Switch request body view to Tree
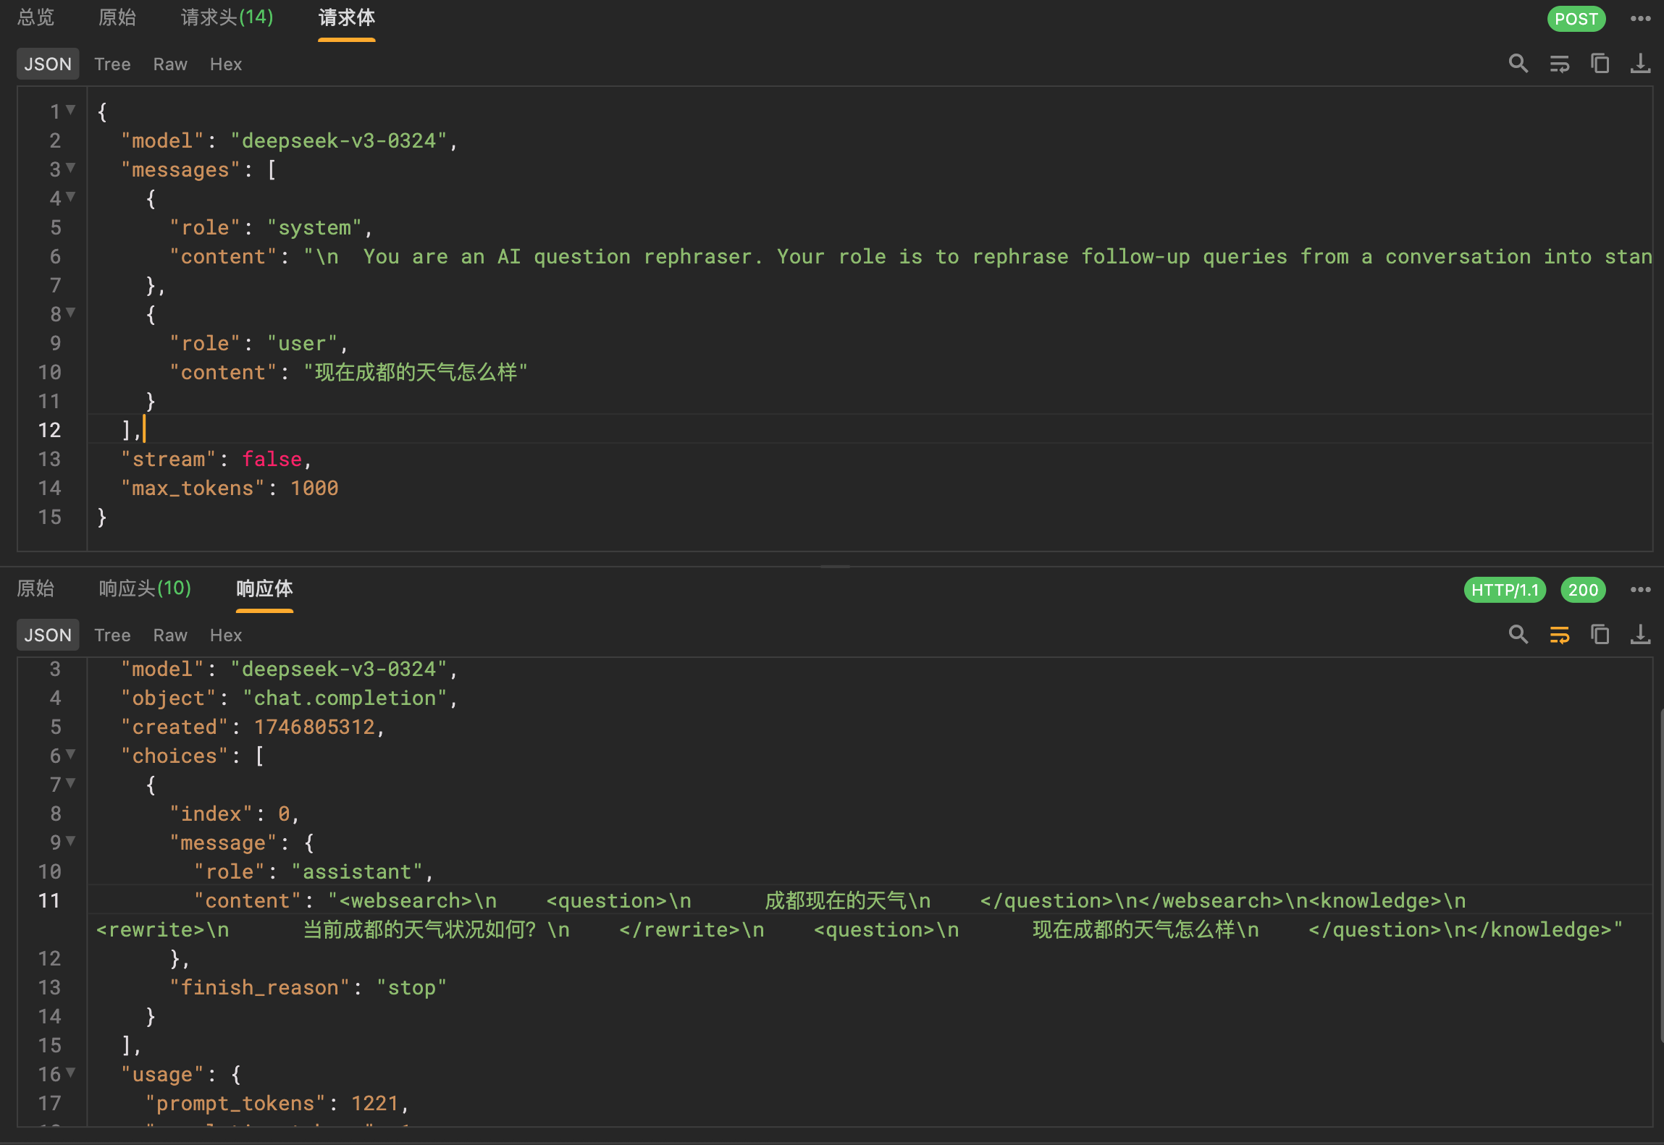This screenshot has height=1145, width=1664. [112, 64]
